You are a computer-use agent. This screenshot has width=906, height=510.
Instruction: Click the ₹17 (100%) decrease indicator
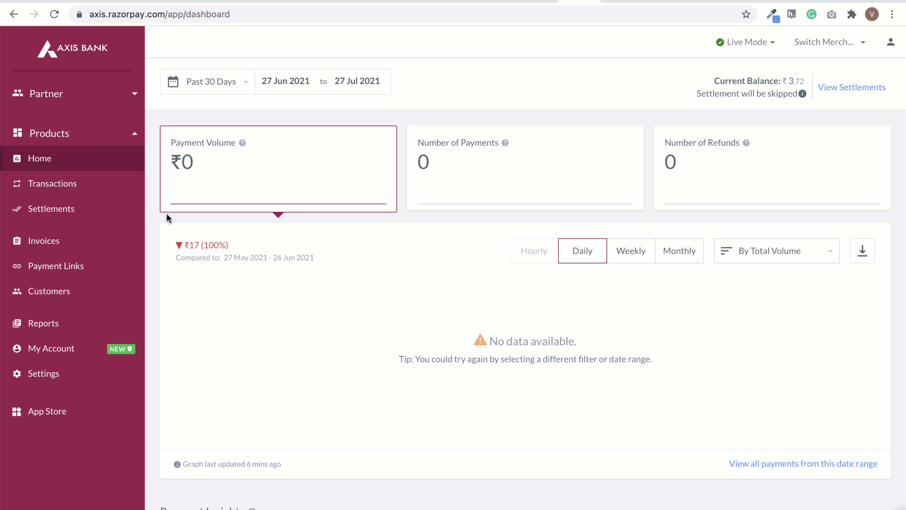[x=202, y=245]
